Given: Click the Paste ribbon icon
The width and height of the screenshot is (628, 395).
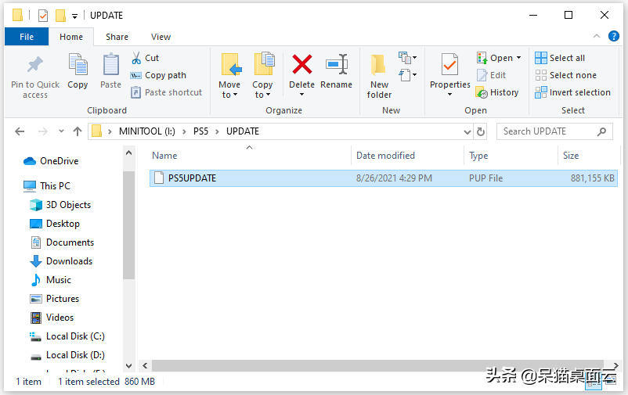Looking at the screenshot, I should click(x=110, y=64).
